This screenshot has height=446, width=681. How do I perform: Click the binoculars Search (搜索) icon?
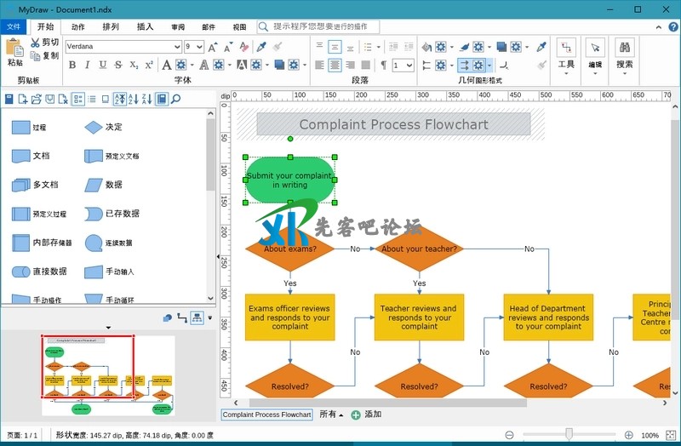(624, 49)
